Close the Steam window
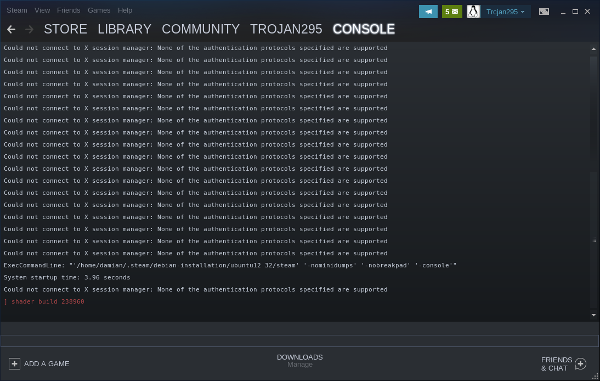This screenshot has width=600, height=381. pos(587,12)
